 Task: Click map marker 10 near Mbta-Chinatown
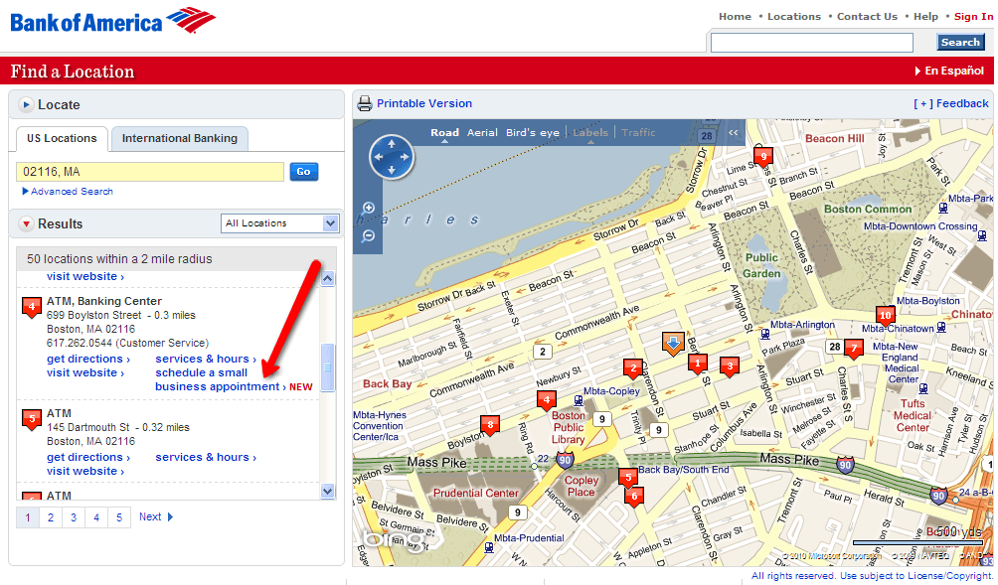pyautogui.click(x=885, y=316)
